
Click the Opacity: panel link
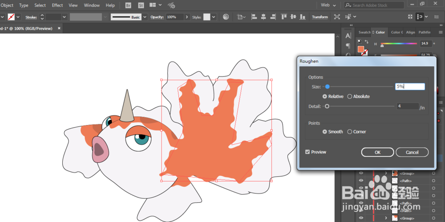tap(157, 17)
